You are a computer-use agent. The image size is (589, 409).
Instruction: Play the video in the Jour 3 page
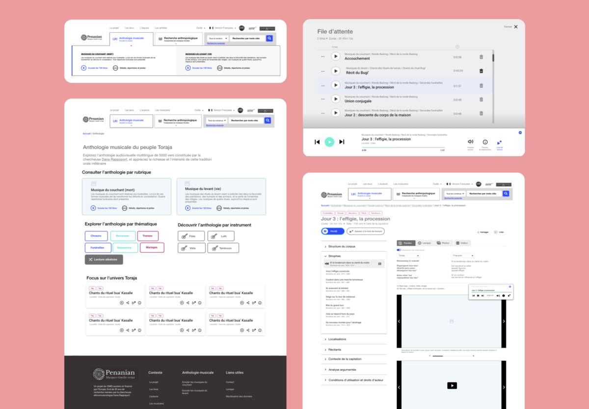[452, 385]
